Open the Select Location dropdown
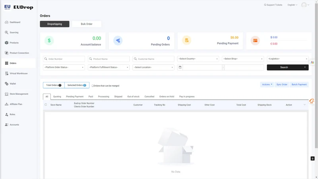Viewport: 318px width, 179px height. (153, 67)
